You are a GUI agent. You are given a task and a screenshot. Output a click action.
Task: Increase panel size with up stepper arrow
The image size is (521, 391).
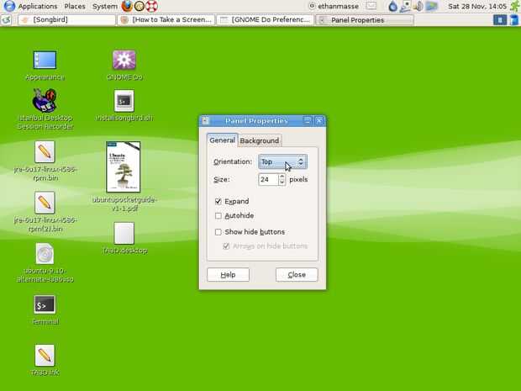282,177
